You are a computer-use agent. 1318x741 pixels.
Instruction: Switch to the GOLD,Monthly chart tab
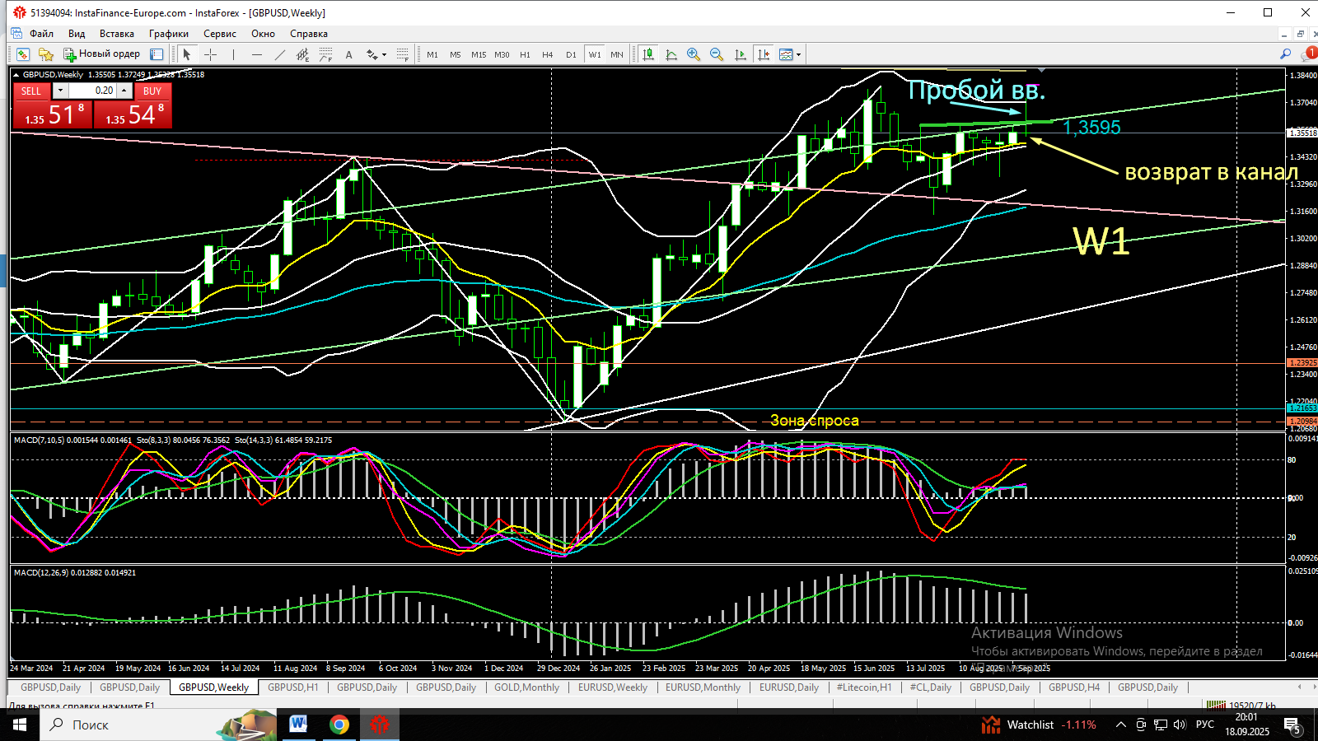point(526,687)
